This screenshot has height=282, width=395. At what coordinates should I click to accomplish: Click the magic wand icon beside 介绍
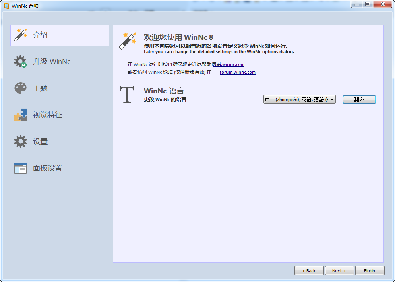click(x=21, y=35)
